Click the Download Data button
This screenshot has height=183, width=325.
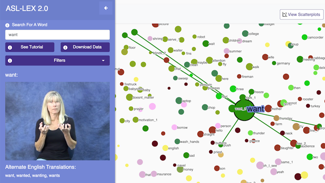[x=85, y=47]
